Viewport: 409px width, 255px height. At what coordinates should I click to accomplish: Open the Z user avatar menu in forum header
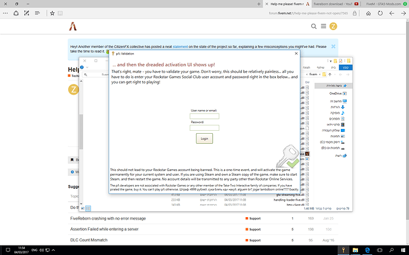pos(333,26)
